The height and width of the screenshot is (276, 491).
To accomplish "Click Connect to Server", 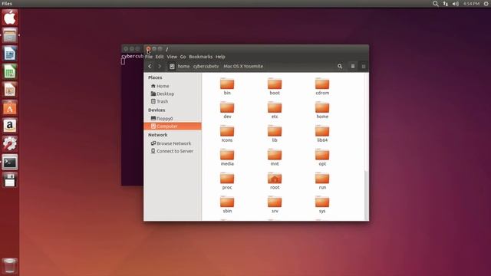I will (173, 151).
